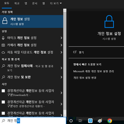Viewport: 124px width, 124px height.
Task: Click the Cortana circle taskbar icon
Action: point(71,121)
